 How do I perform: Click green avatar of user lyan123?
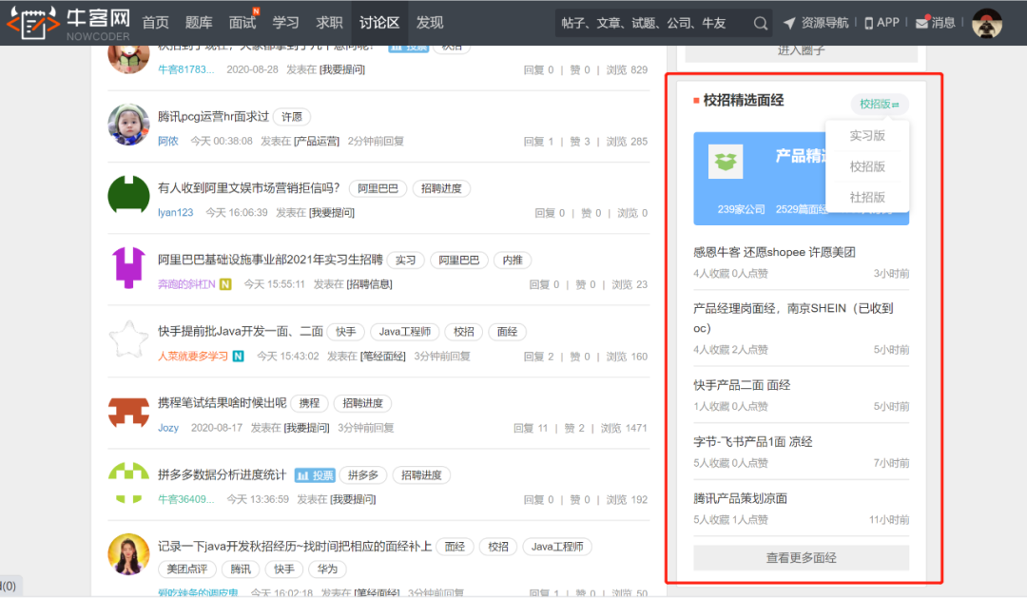[128, 194]
